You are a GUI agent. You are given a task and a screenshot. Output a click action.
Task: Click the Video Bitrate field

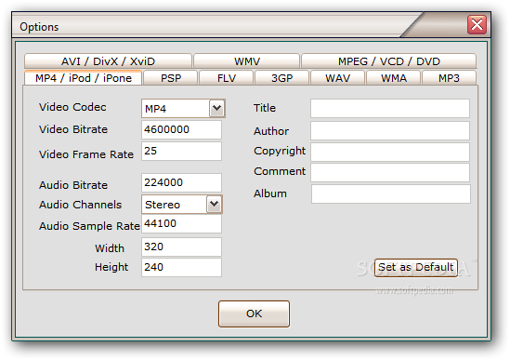181,129
